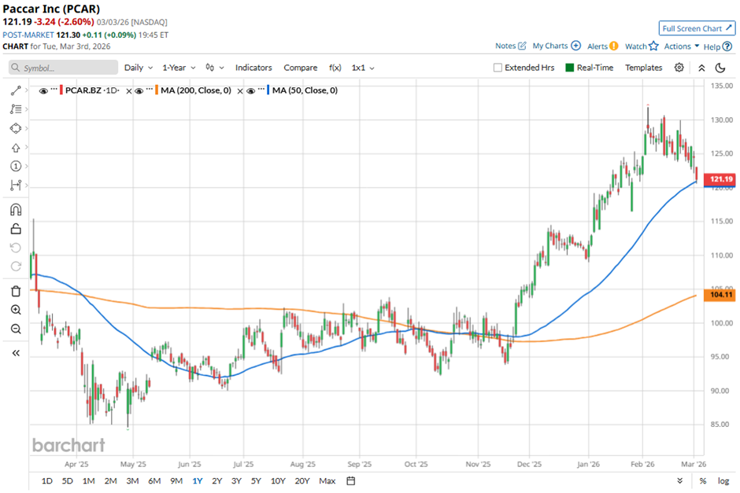Click the Full Screen Chart button
Image resolution: width=740 pixels, height=493 pixels.
click(x=696, y=28)
